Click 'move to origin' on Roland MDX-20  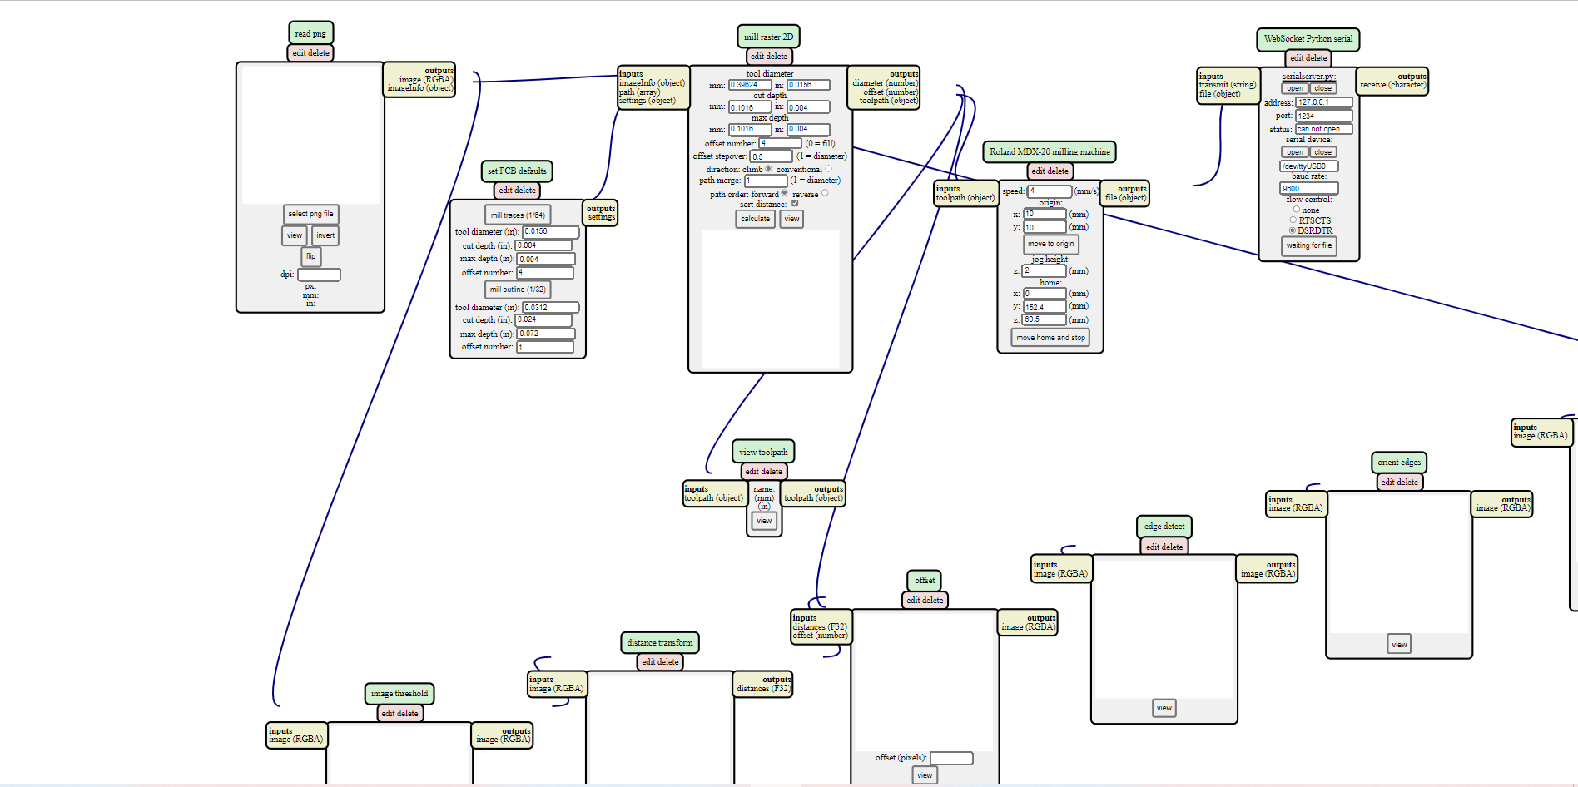pos(1050,245)
